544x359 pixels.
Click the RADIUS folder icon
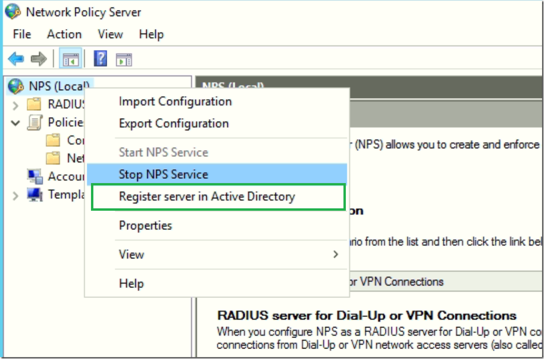(x=34, y=104)
